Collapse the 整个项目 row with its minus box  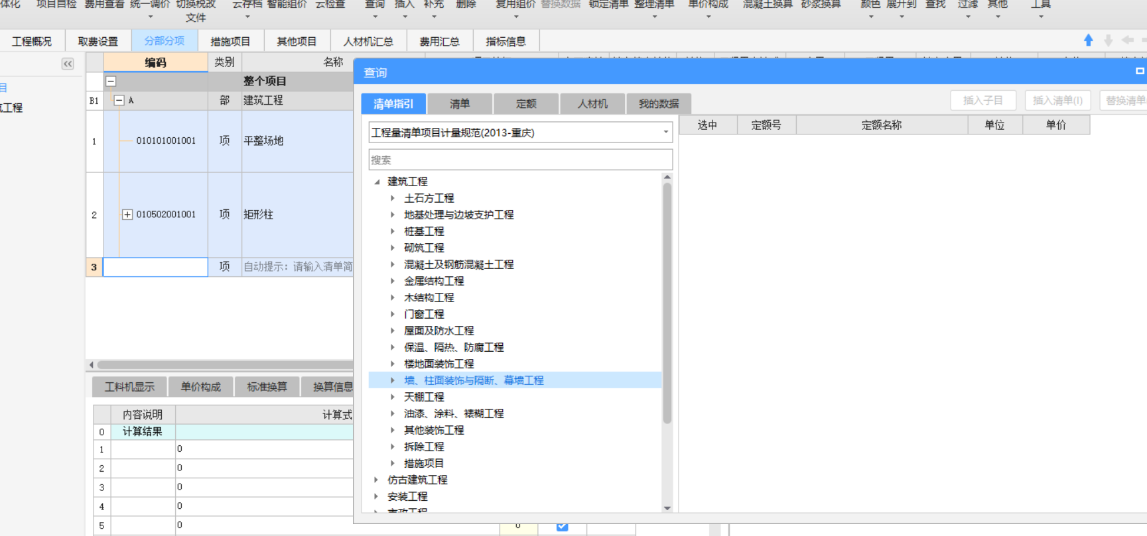coord(111,81)
